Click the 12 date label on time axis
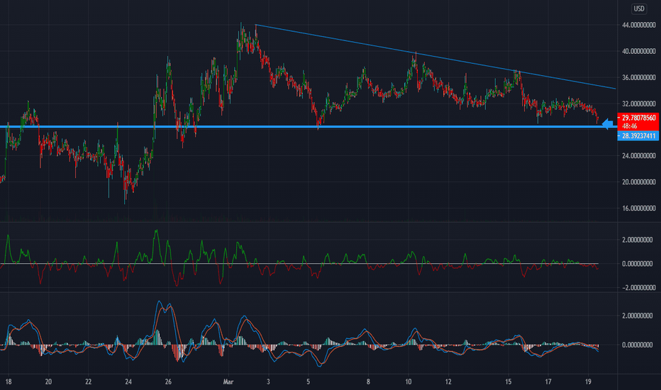The width and height of the screenshot is (661, 390). click(448, 382)
